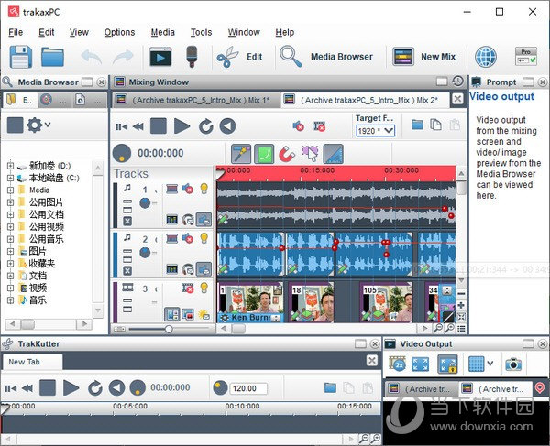Click track 1 volume knob
550x446 pixels.
[x=145, y=203]
